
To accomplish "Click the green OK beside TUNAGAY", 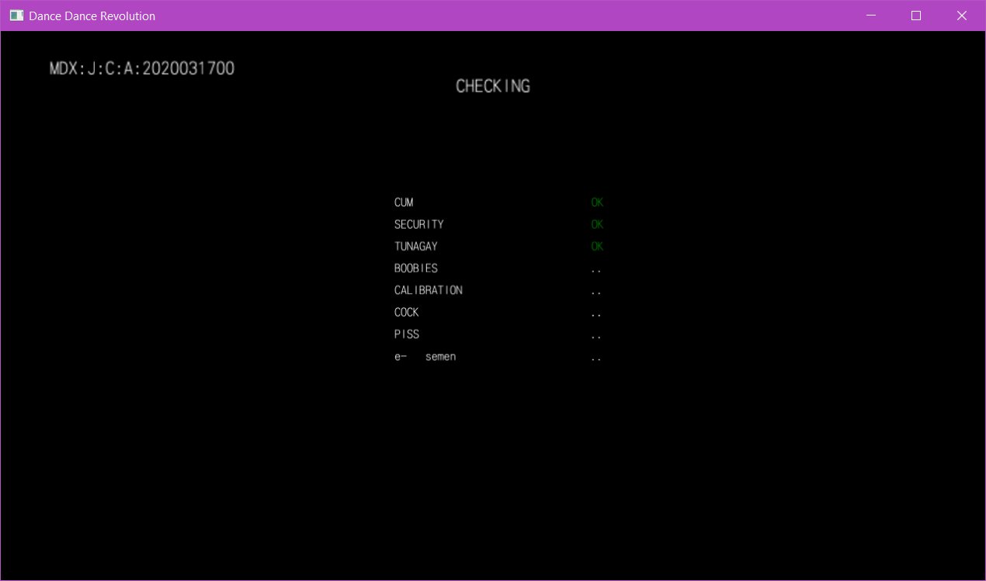I will pyautogui.click(x=596, y=246).
